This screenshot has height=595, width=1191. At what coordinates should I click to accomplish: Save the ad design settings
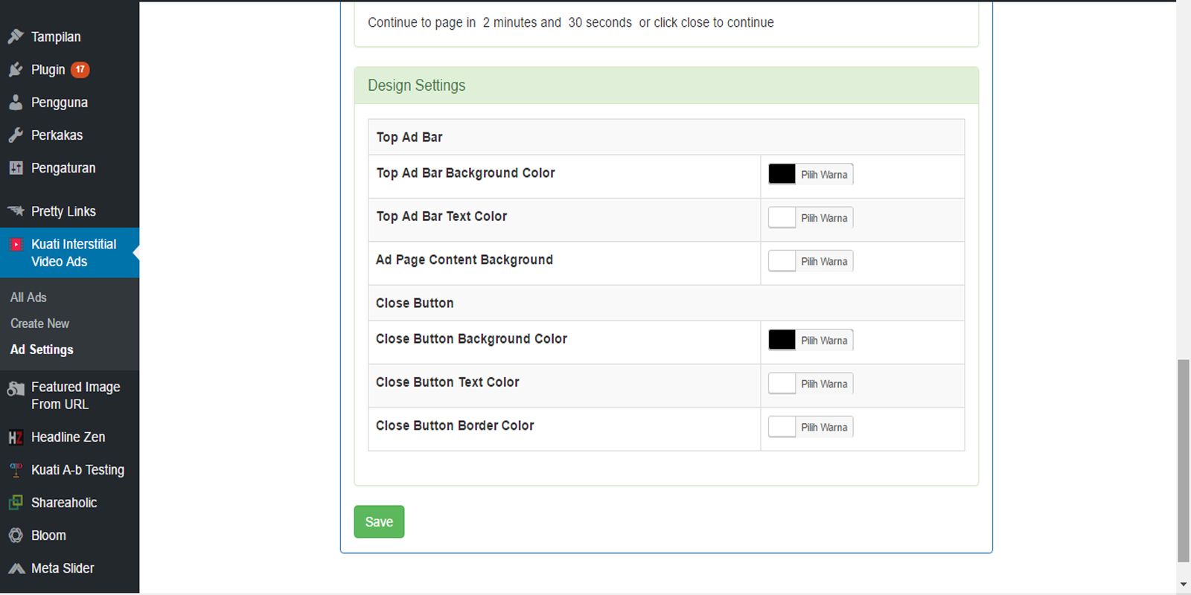379,522
